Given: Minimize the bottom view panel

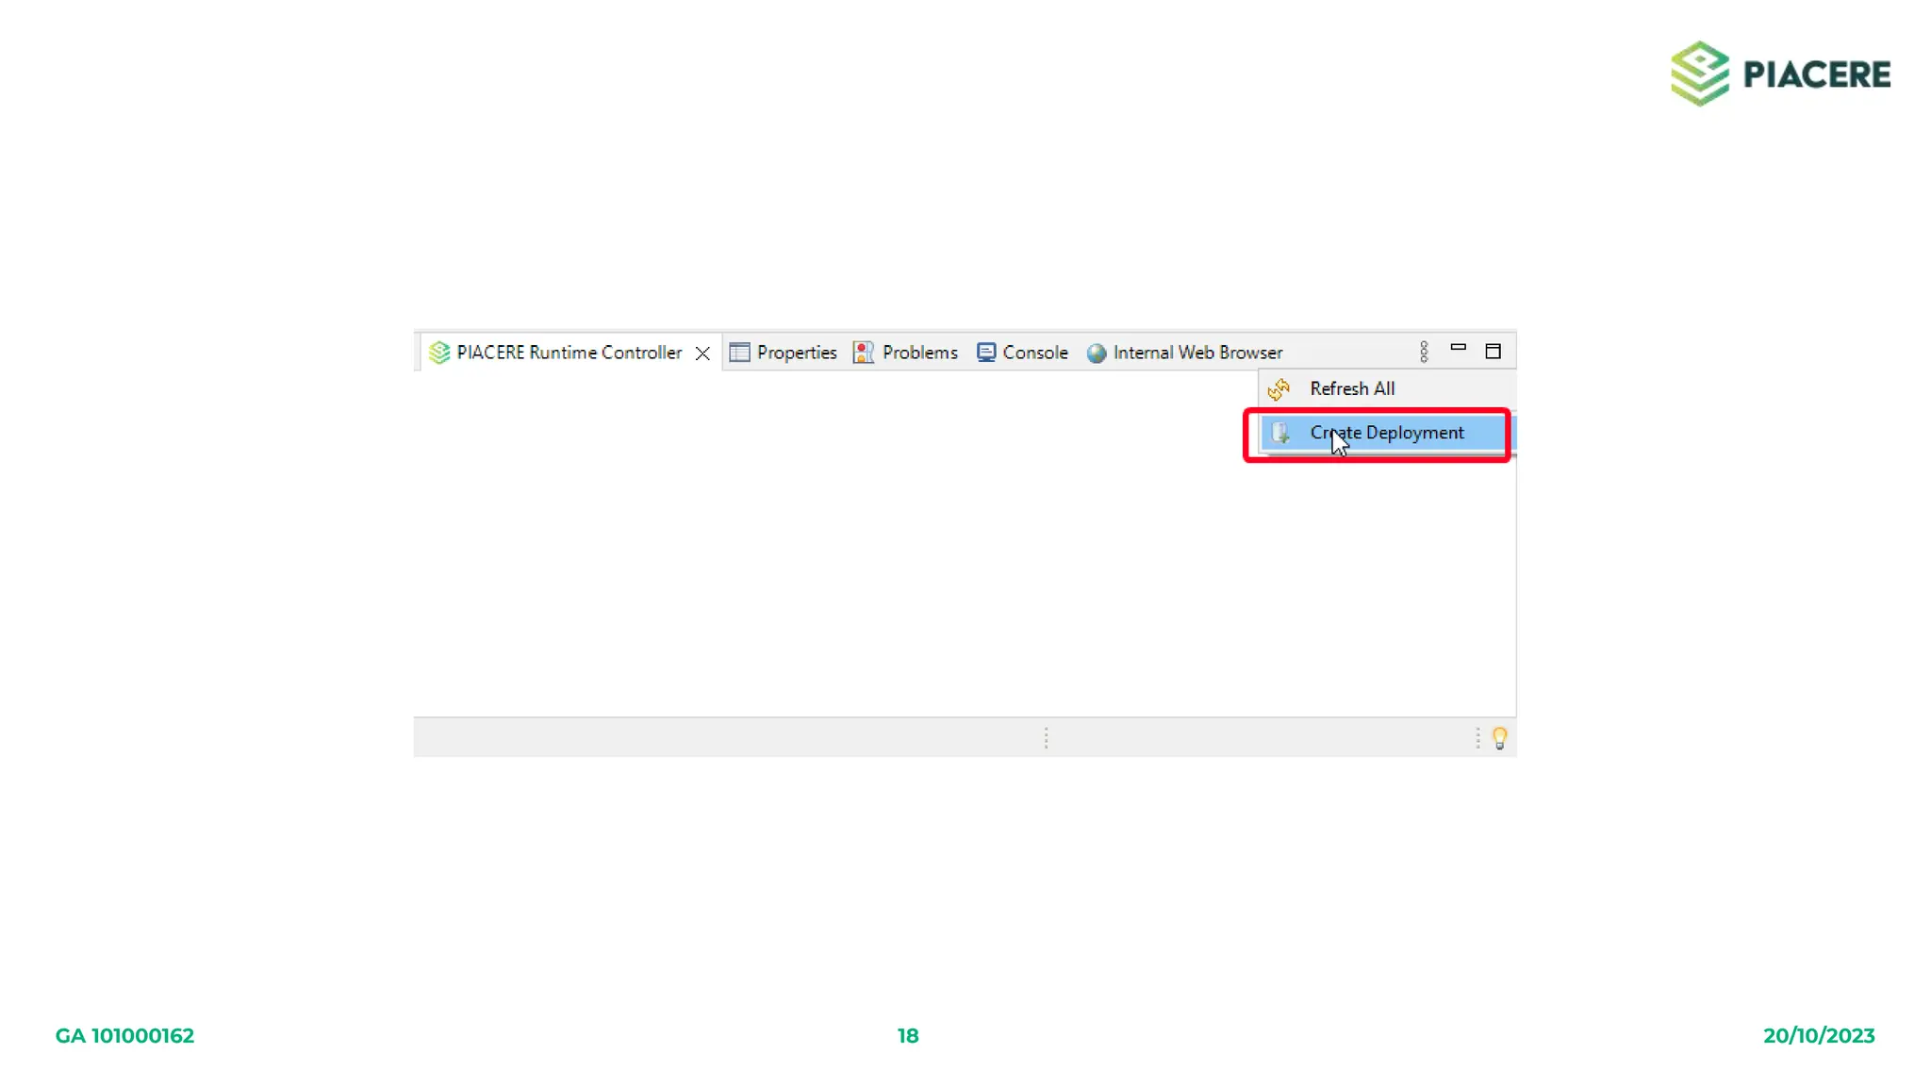Looking at the screenshot, I should pyautogui.click(x=1459, y=348).
